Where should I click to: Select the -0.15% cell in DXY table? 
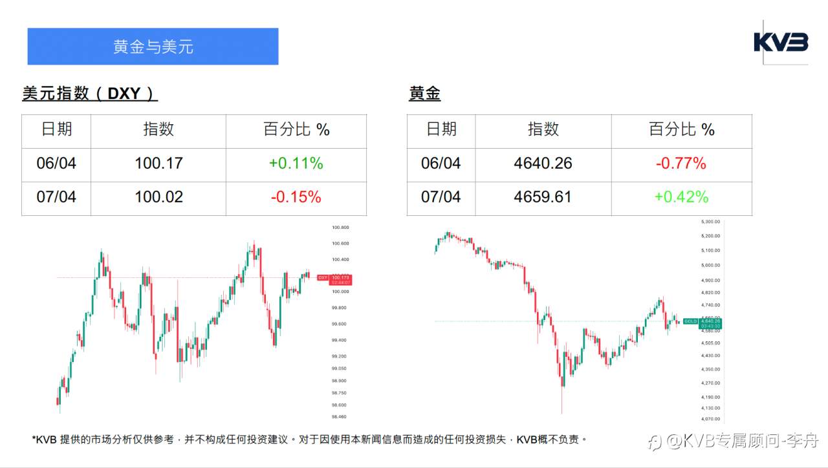pyautogui.click(x=296, y=197)
